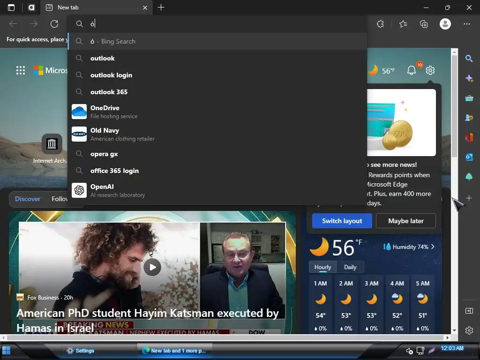Choose the 'outlook 365' suggestion
The height and width of the screenshot is (360, 480).
217,92
